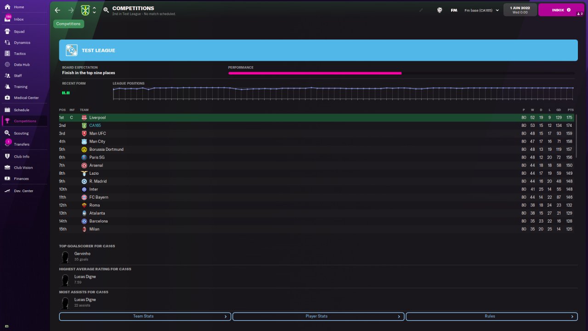Open the CA165 team link in table

(x=95, y=126)
